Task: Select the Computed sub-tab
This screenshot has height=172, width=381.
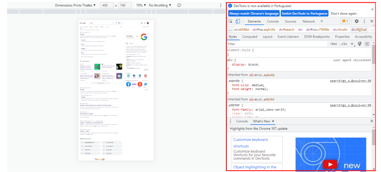Action: [249, 37]
